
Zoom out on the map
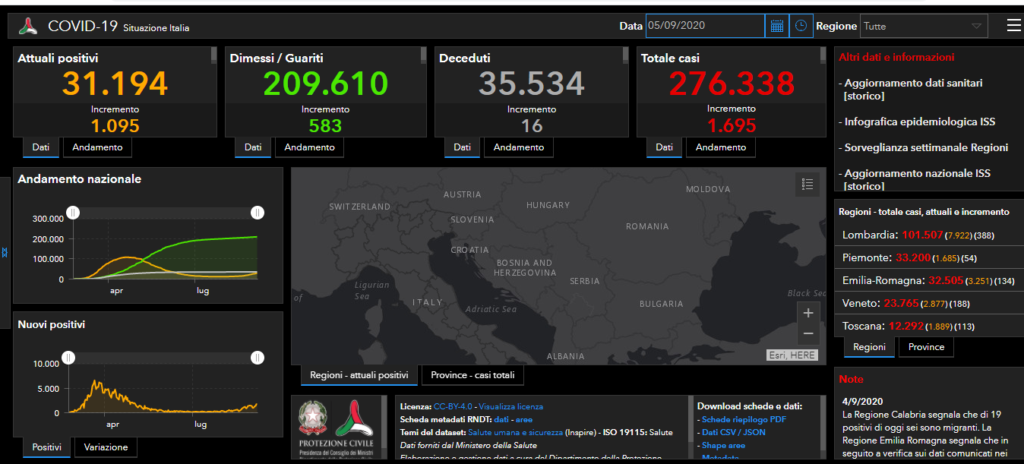(x=808, y=333)
